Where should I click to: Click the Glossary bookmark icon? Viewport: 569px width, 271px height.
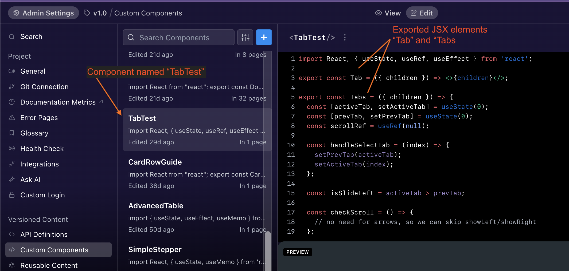(12, 133)
